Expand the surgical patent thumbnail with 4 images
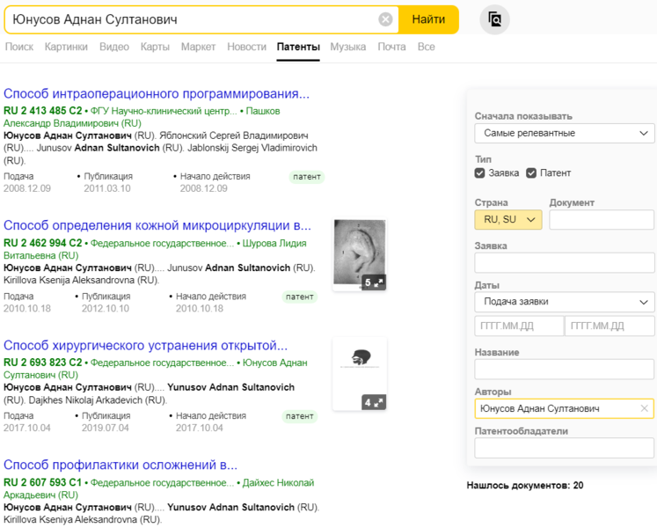 (x=374, y=402)
